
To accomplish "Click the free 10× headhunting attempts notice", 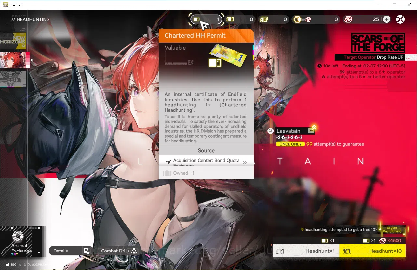I will tap(339, 230).
